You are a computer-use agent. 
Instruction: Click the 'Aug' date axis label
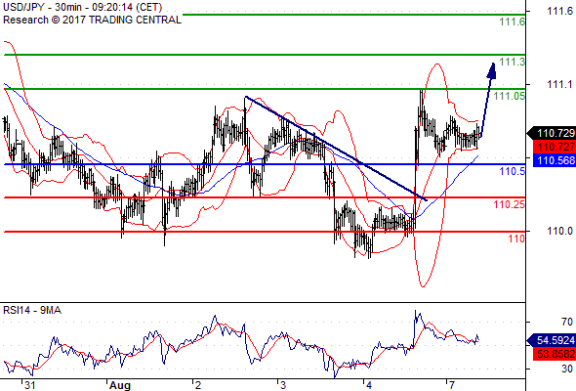click(x=120, y=385)
